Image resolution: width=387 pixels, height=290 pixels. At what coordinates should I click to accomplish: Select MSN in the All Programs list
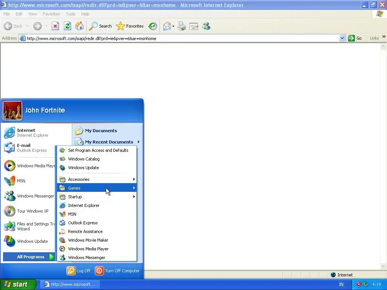97,214
